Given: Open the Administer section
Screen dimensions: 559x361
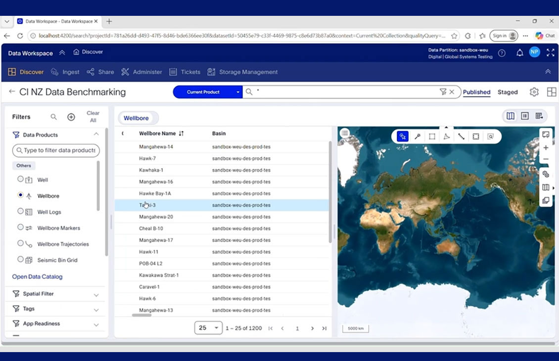Looking at the screenshot, I should pyautogui.click(x=141, y=72).
